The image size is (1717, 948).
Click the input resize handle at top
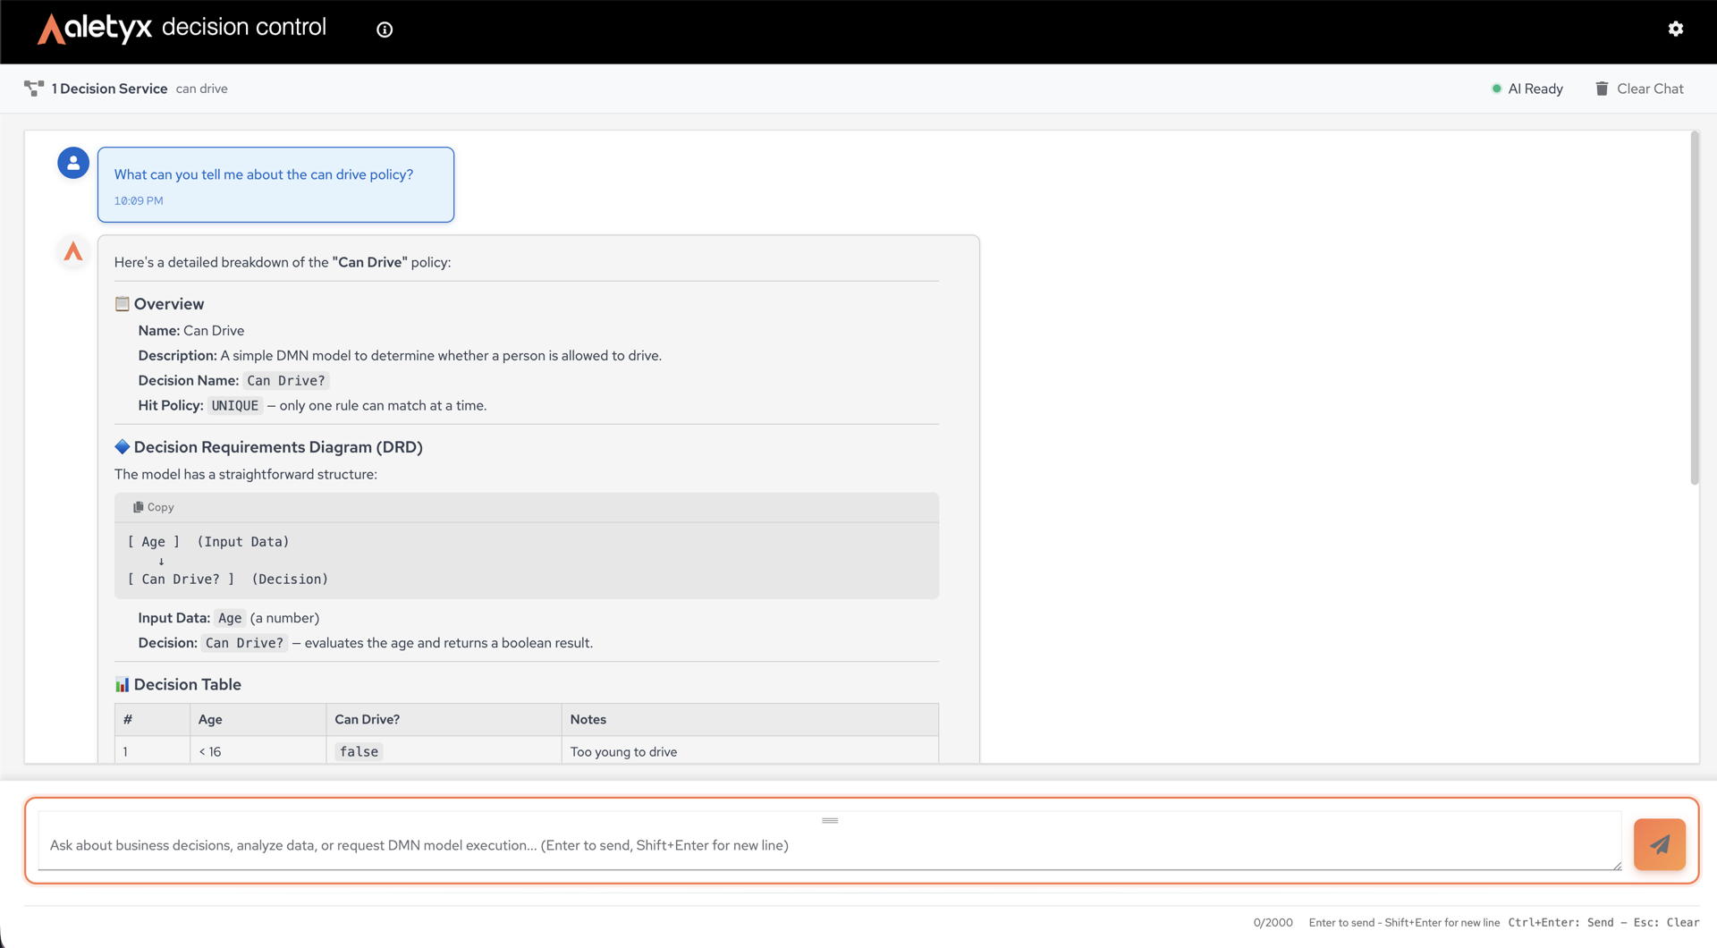coord(830,820)
